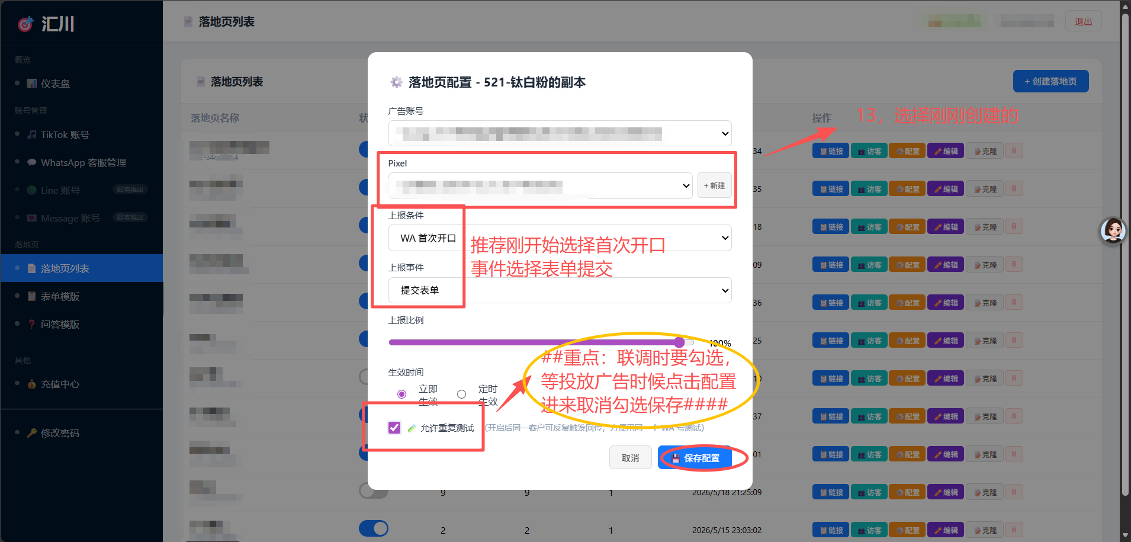Image resolution: width=1131 pixels, height=542 pixels.
Task: Open the Pixel dropdown
Action: click(x=540, y=185)
